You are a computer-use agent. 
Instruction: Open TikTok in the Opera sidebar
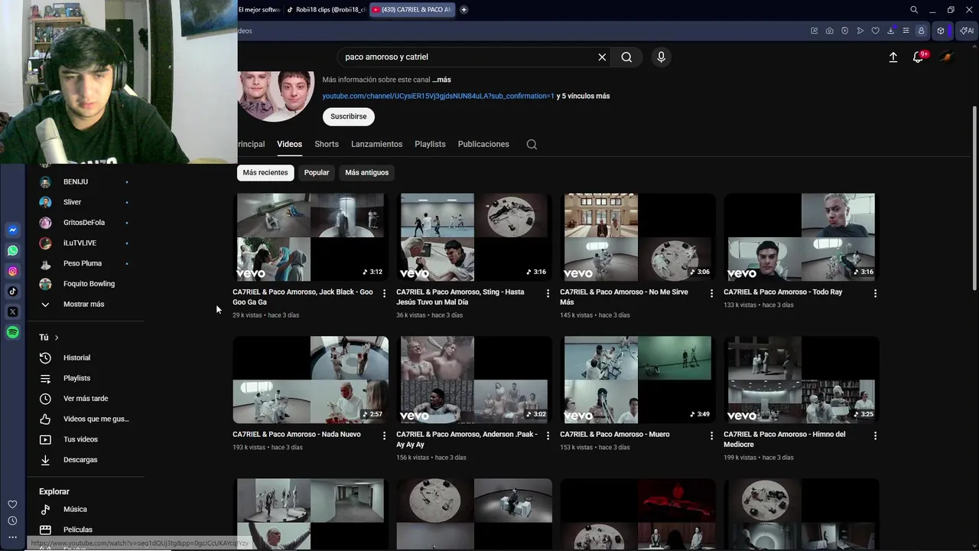coord(12,292)
